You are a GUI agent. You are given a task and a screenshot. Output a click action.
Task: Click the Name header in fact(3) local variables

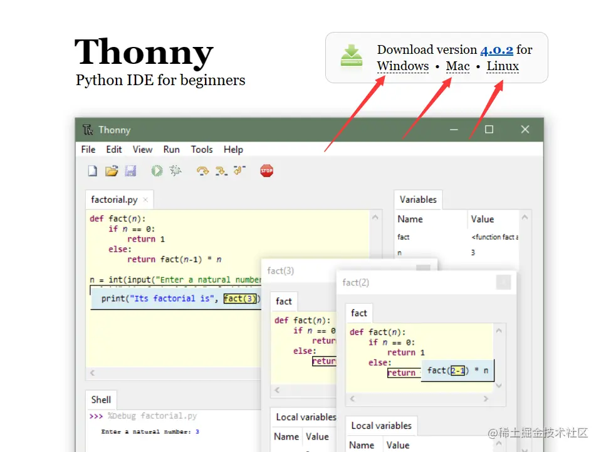(286, 437)
